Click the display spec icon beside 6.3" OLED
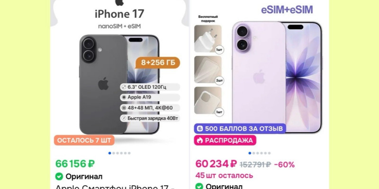Image resolution: width=379 pixels, height=189 pixels. tap(124, 87)
